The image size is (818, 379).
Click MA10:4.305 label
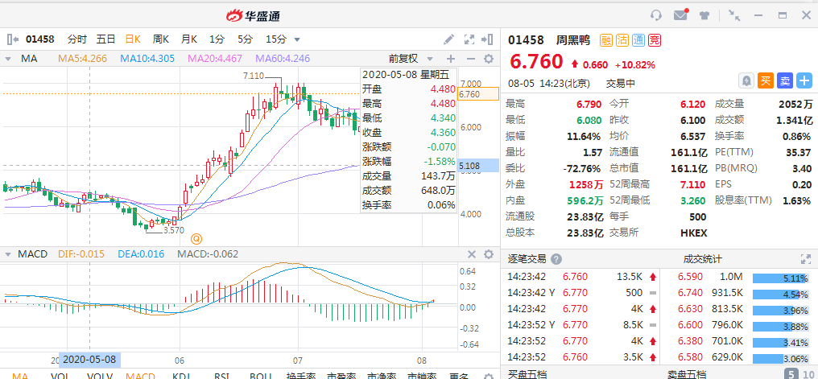coord(147,59)
